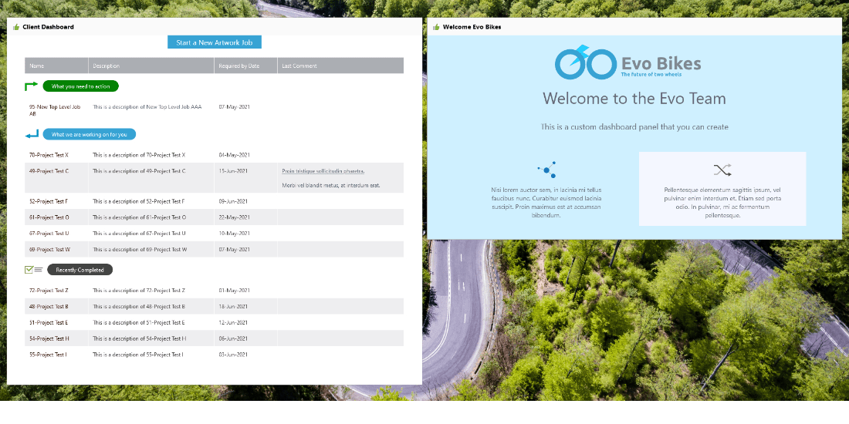Click the 18-Jun-2021 date cell
Screen dimensions: 849x424
coord(233,307)
